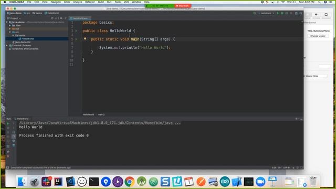336x189 pixels.
Task: Open Keynote from the Dock
Action: [272, 182]
